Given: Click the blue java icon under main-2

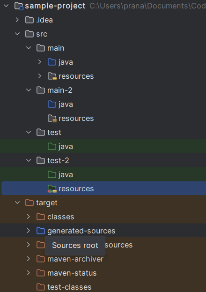Looking at the screenshot, I should [x=52, y=104].
